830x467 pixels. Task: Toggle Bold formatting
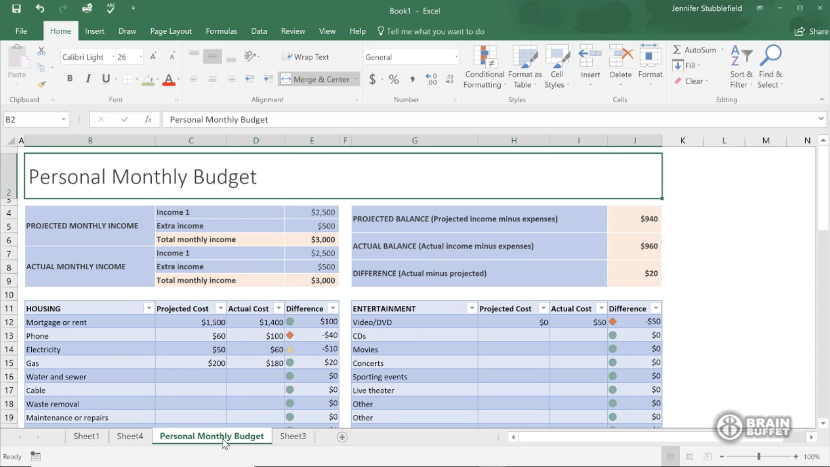pyautogui.click(x=70, y=79)
